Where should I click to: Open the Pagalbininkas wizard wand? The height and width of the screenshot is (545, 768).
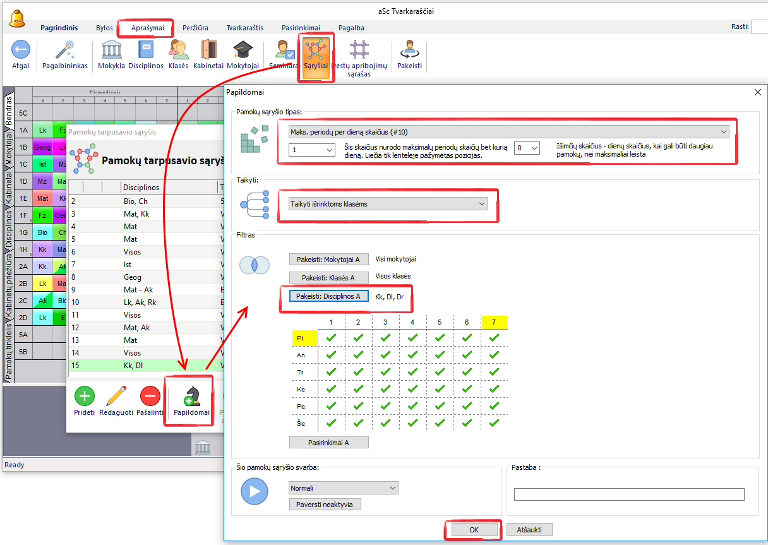(65, 50)
